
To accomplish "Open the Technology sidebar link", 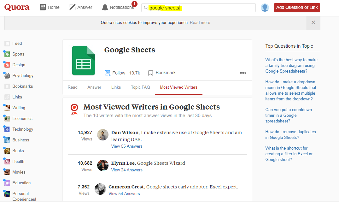I will (x=23, y=129).
